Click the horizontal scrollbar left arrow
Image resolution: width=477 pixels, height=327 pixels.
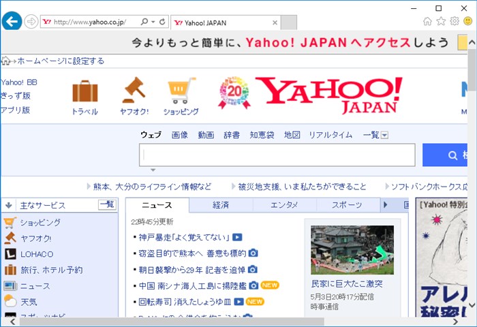12,322
